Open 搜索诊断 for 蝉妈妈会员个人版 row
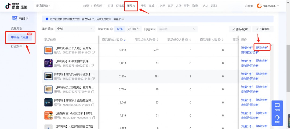290x129 pixels. pyautogui.click(x=262, y=48)
